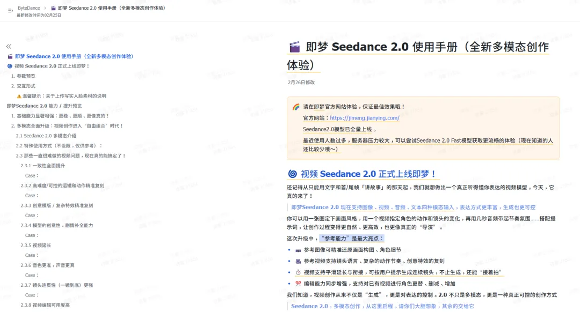
Task: Click the 最新修改时间为02月25日 text
Action: point(39,16)
